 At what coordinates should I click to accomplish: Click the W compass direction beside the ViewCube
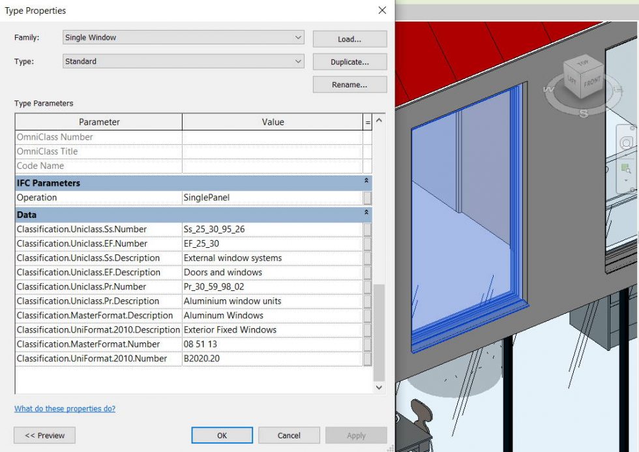point(549,89)
